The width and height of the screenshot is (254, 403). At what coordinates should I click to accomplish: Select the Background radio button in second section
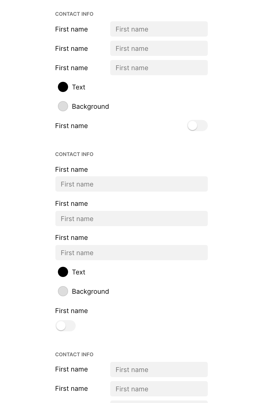click(63, 291)
